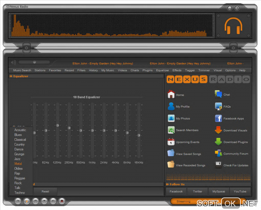The height and width of the screenshot is (210, 261).
Task: Open the Filters menu
Action: 81,70
